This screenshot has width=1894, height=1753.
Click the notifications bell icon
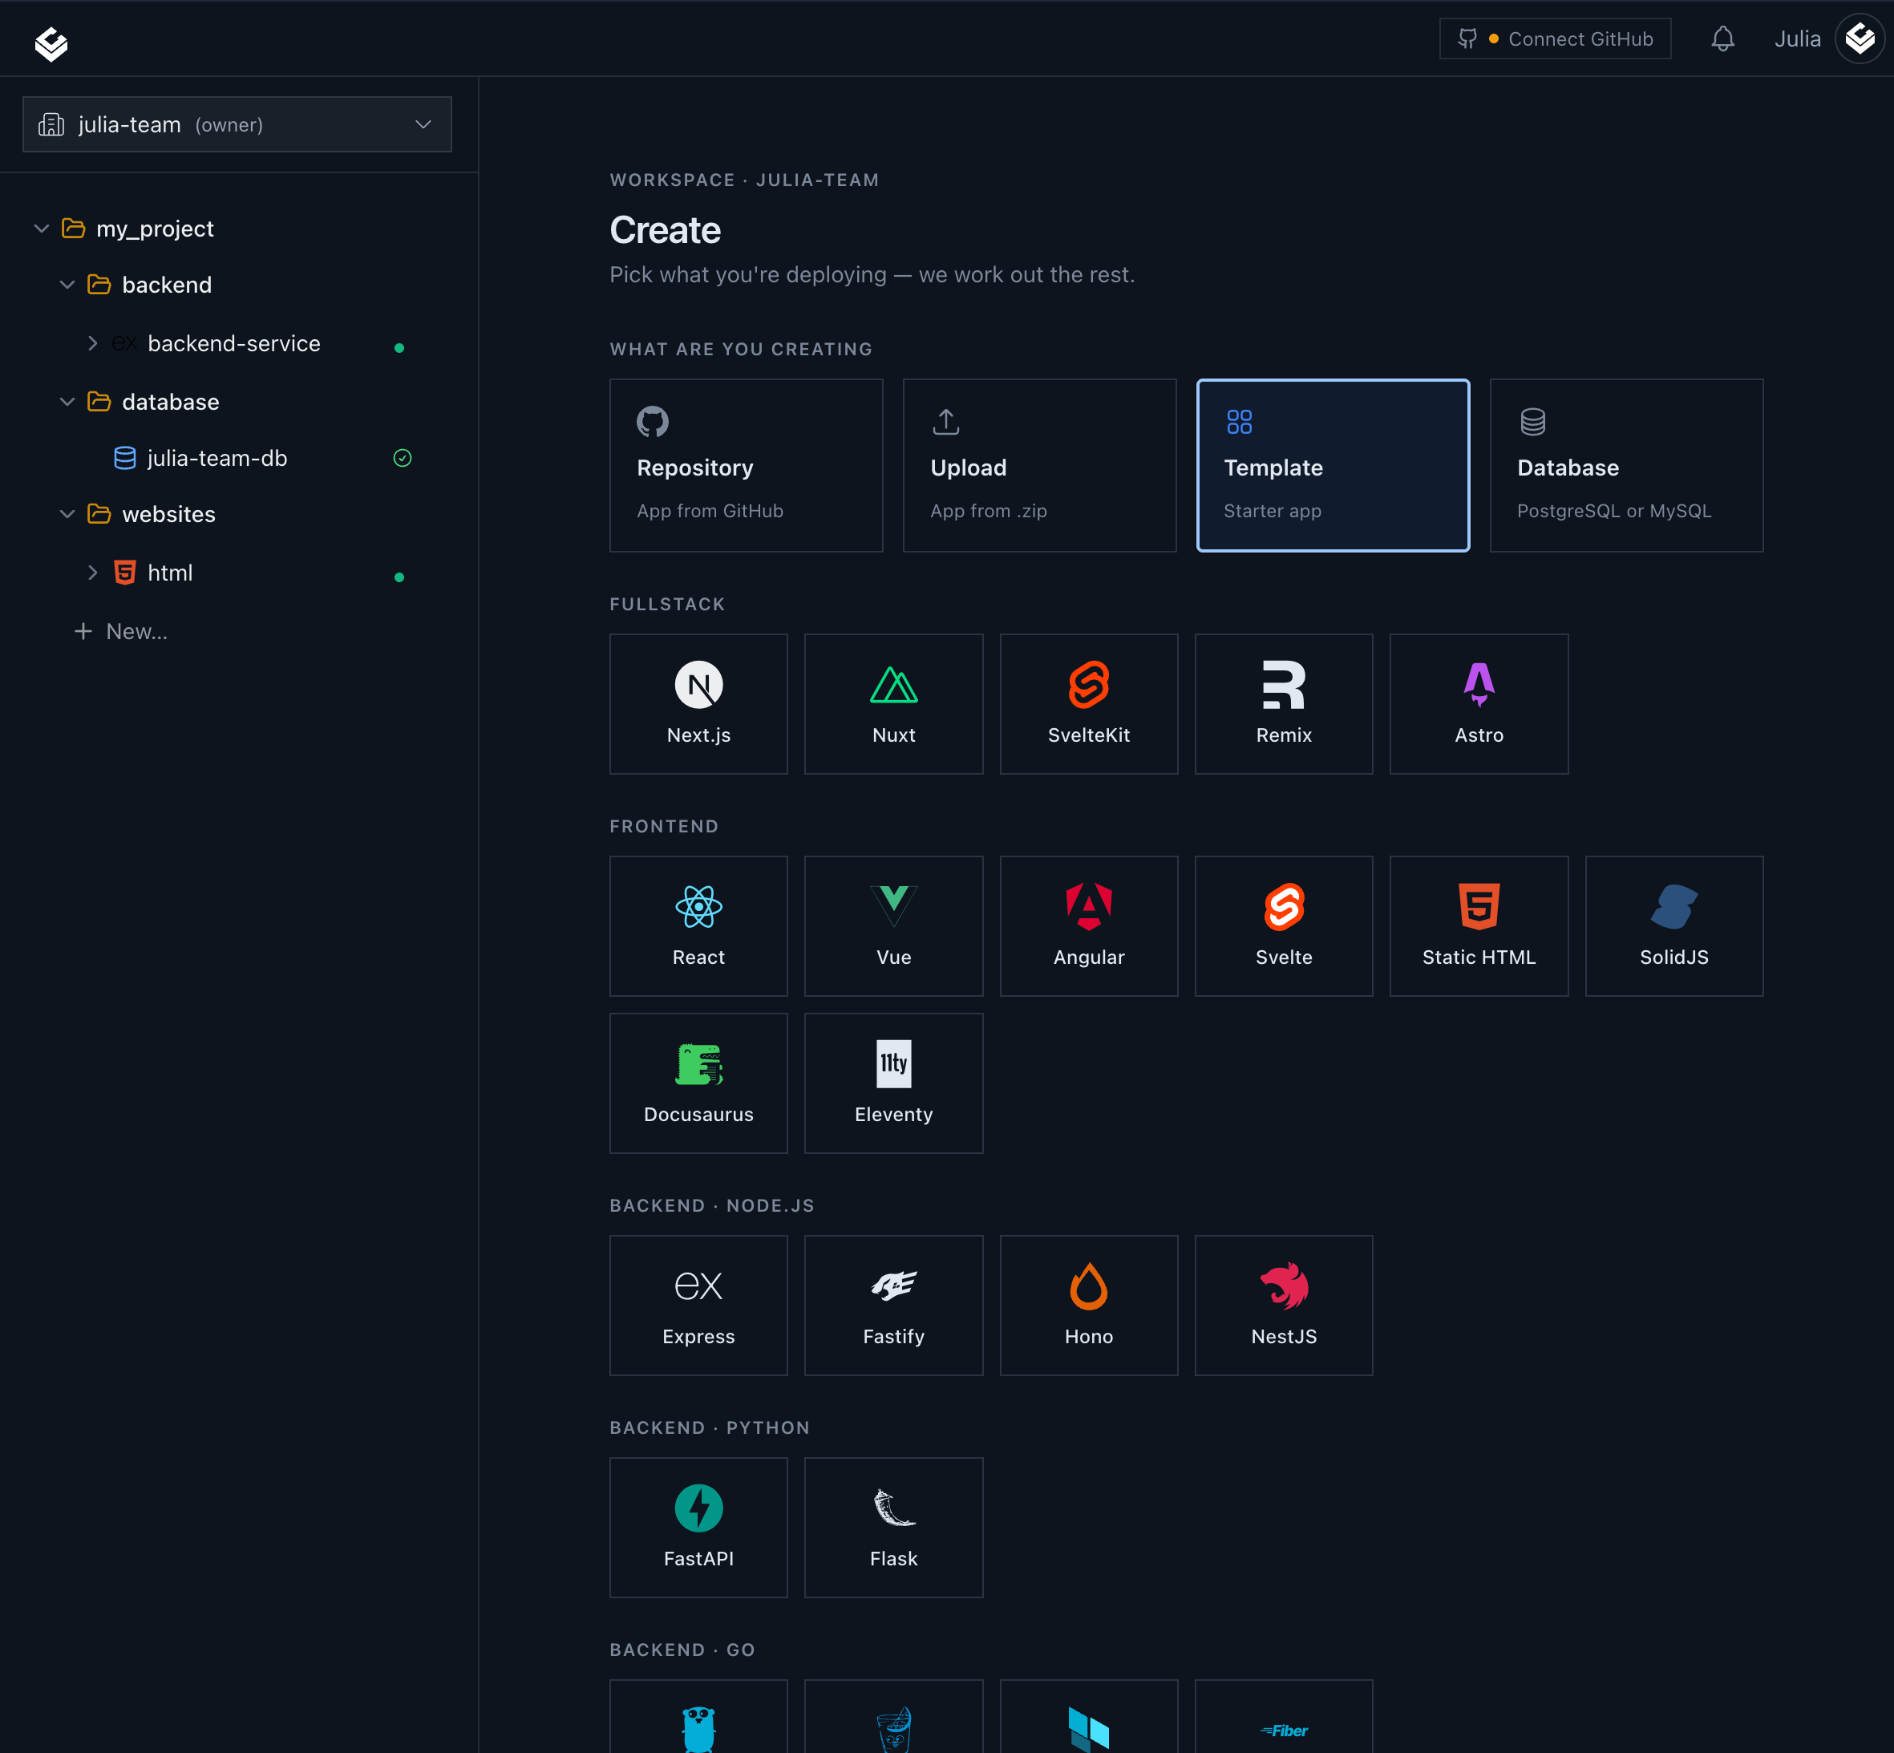coord(1722,38)
